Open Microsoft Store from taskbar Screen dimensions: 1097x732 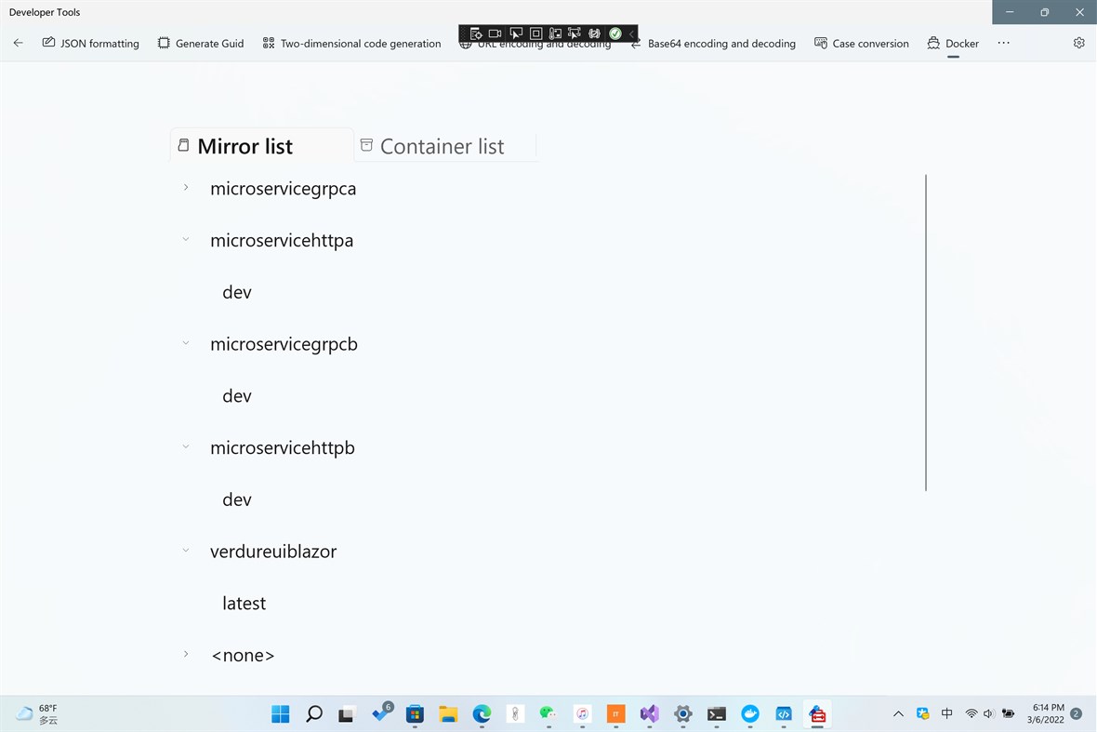click(x=415, y=713)
